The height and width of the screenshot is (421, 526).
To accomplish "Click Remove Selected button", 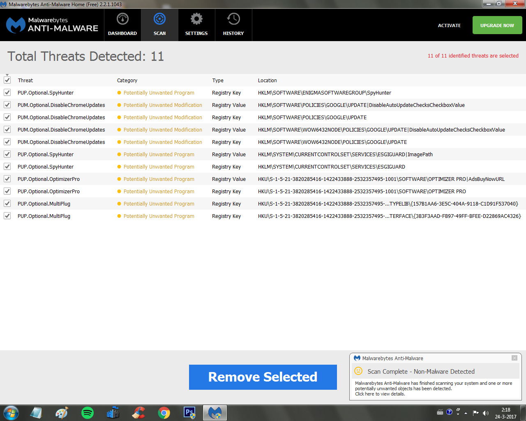I will [x=263, y=377].
